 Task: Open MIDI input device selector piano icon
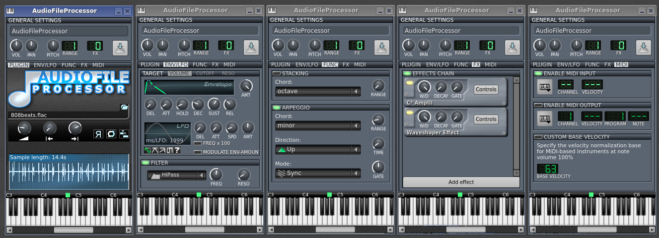click(x=544, y=87)
